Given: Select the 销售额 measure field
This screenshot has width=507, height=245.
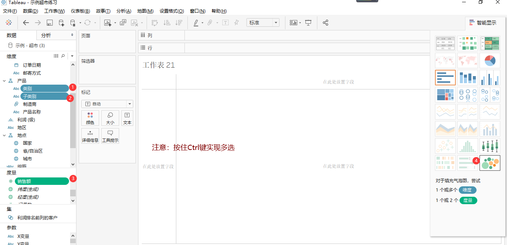Looking at the screenshot, I should pos(42,181).
